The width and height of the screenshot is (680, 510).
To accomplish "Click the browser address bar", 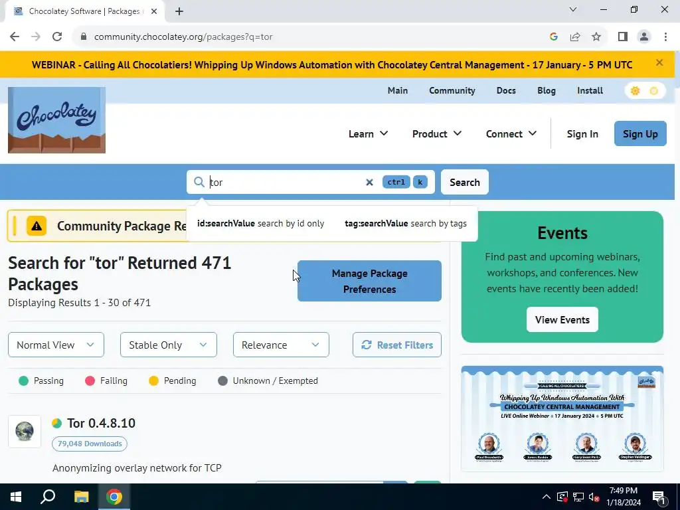I will pos(312,37).
